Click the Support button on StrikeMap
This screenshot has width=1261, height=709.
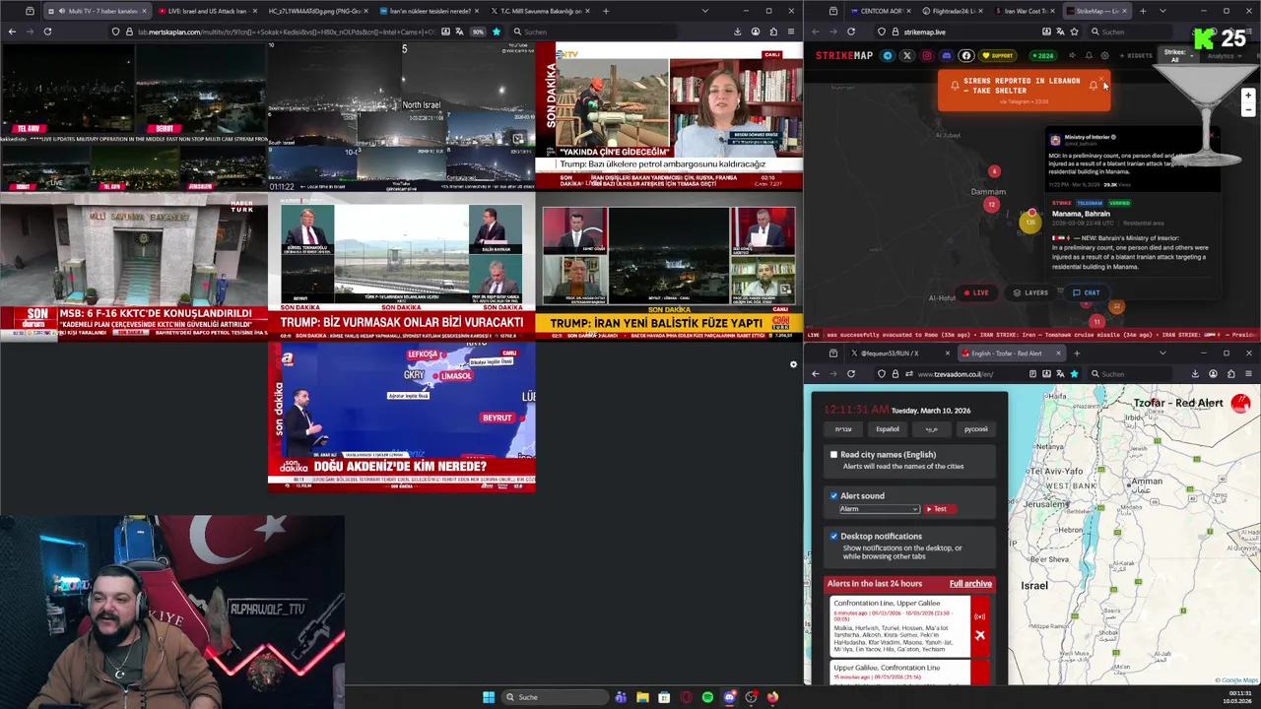pos(998,55)
